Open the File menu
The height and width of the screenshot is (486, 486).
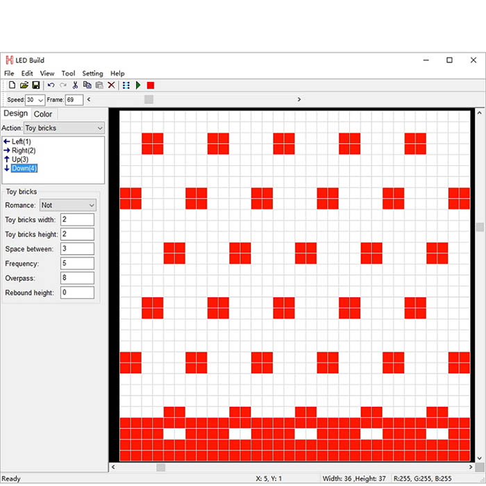click(x=9, y=74)
